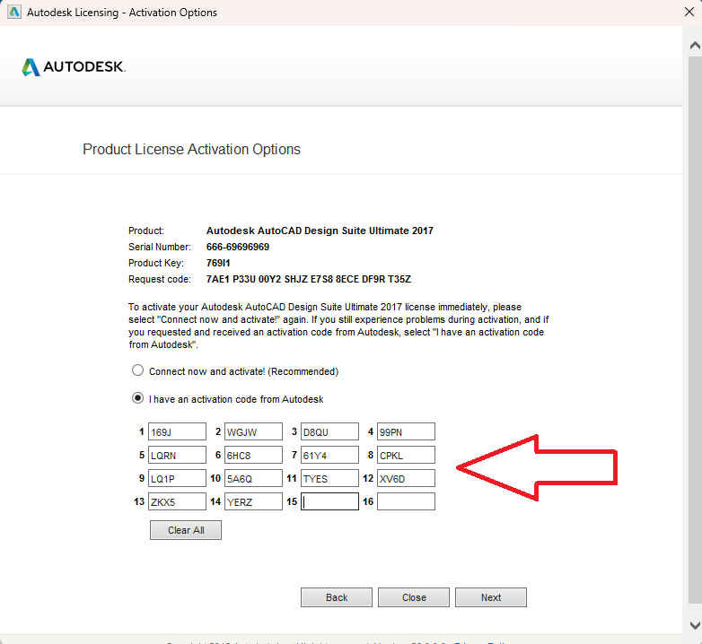Click activation code field 13 with ZKX5

177,501
